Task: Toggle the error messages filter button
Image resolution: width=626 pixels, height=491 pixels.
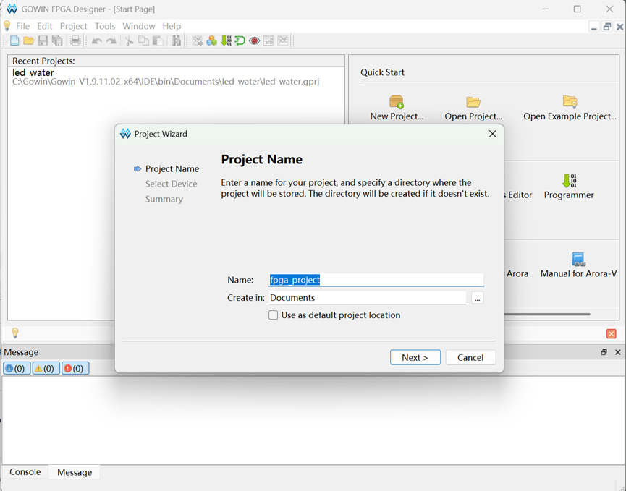Action: pos(75,368)
